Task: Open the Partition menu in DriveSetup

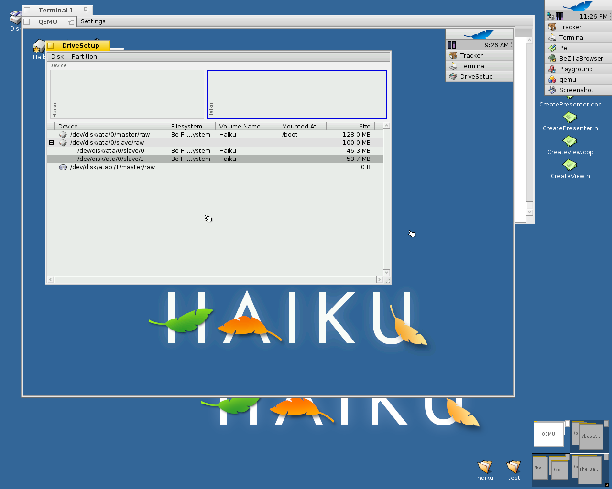Action: (x=84, y=57)
